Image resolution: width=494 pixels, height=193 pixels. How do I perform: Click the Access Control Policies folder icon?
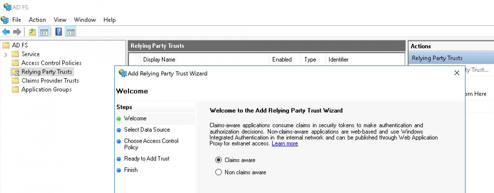point(15,63)
